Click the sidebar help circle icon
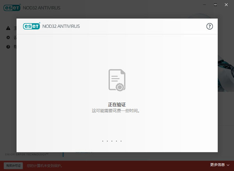This screenshot has height=171, width=234. pos(8,47)
